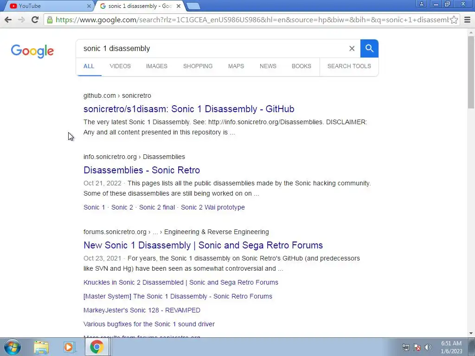Open Knuckles in Sonic 2 Disassembled link
Image resolution: width=475 pixels, height=356 pixels.
click(x=181, y=282)
